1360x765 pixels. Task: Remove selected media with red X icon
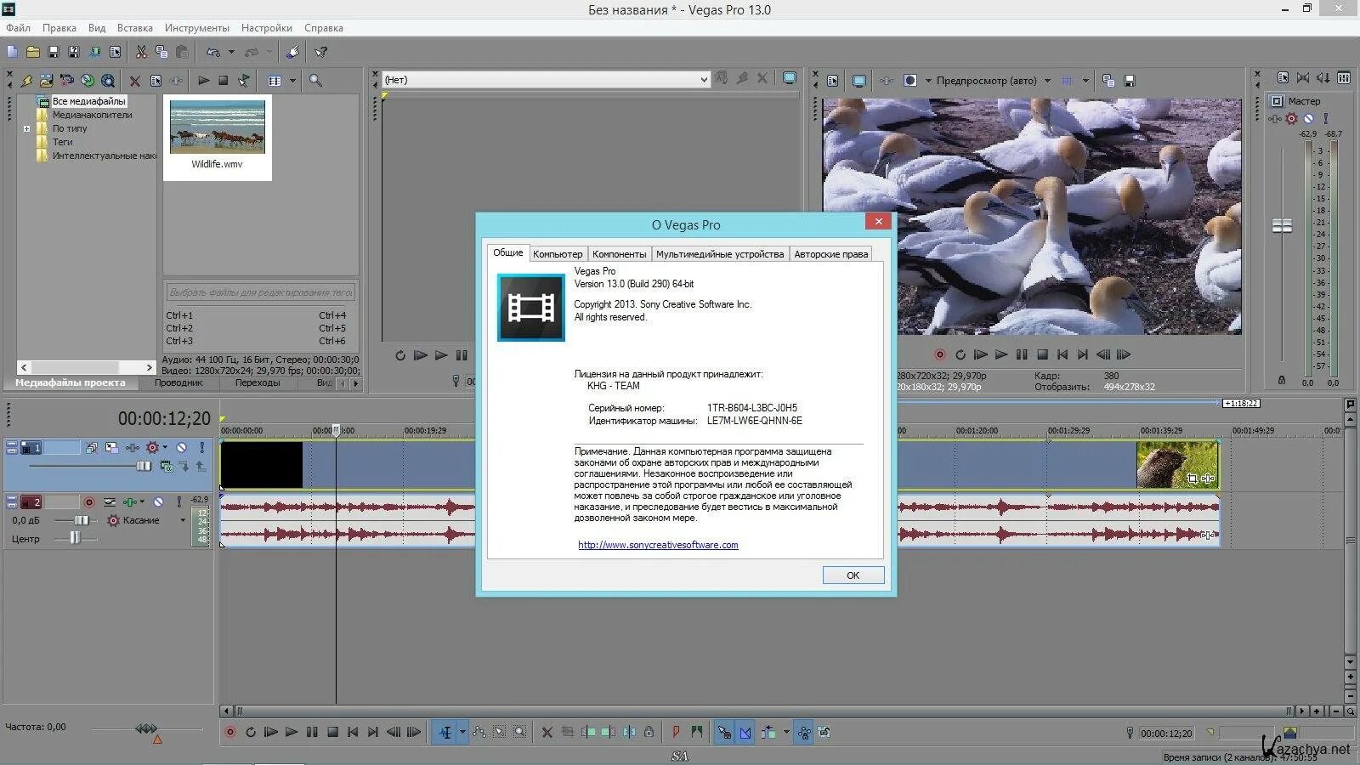pos(134,81)
